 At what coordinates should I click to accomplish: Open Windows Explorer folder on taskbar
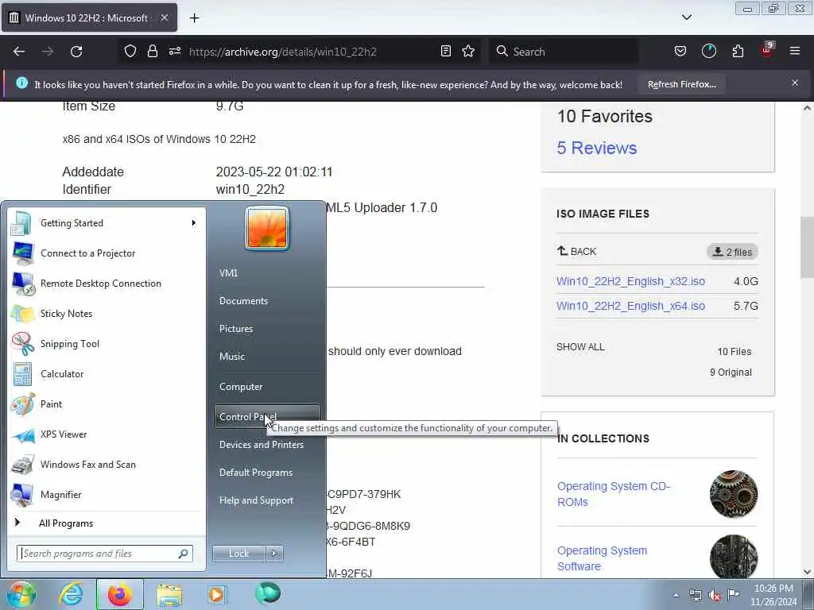pyautogui.click(x=169, y=594)
